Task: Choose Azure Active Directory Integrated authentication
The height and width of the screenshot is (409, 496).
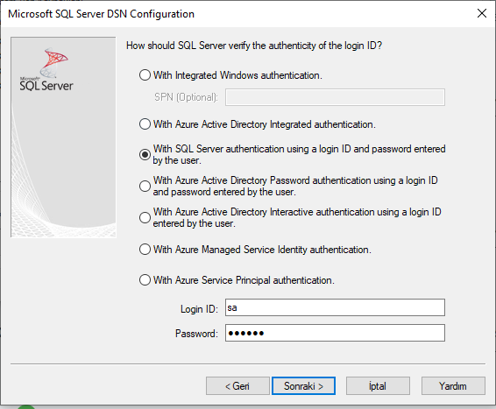Action: click(x=145, y=123)
